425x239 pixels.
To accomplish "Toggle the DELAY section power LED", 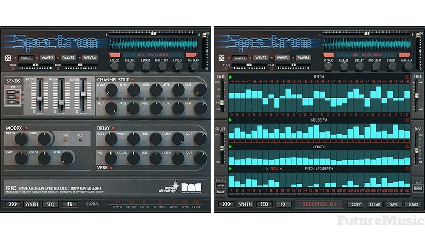I will [113, 128].
